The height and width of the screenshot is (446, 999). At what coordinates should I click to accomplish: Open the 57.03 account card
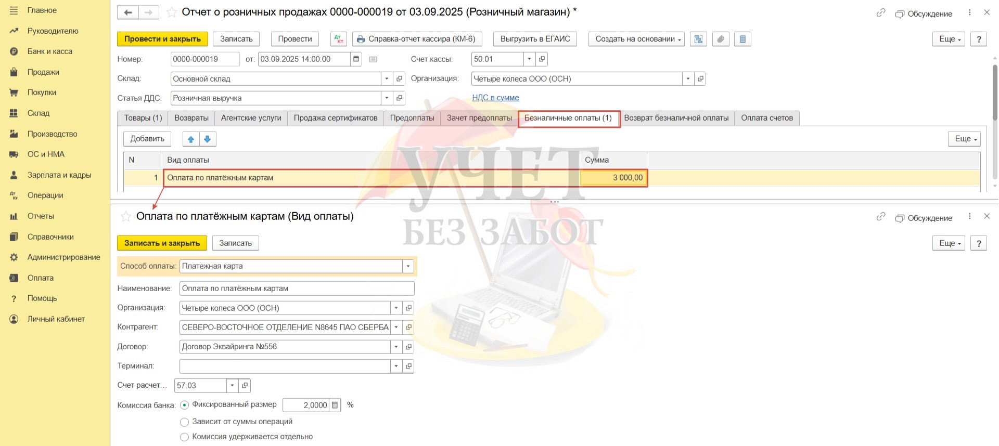point(245,386)
